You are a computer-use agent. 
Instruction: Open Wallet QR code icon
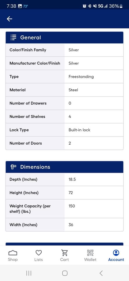pos(90,253)
